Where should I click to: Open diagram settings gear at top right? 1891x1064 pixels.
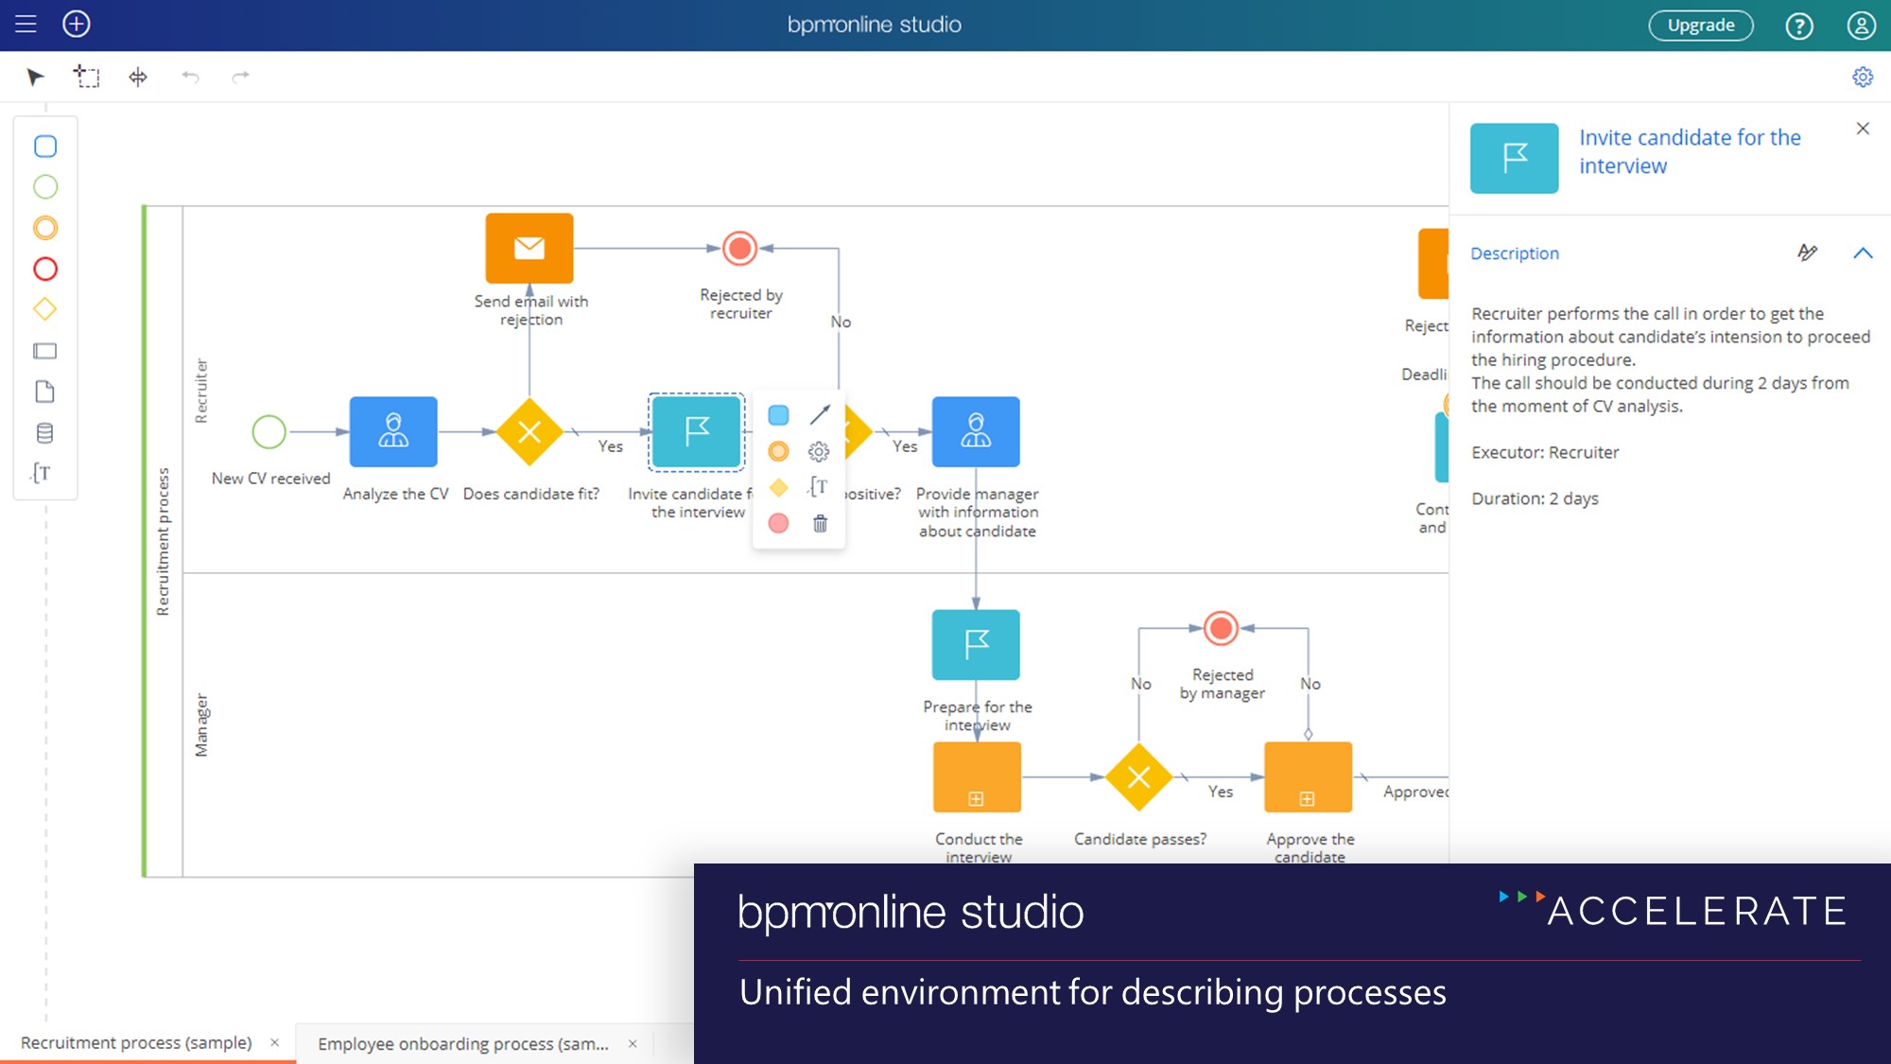click(1863, 77)
